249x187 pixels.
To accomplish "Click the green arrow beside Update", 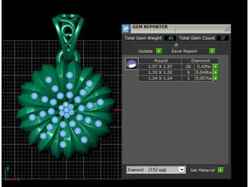I will [x=159, y=51].
